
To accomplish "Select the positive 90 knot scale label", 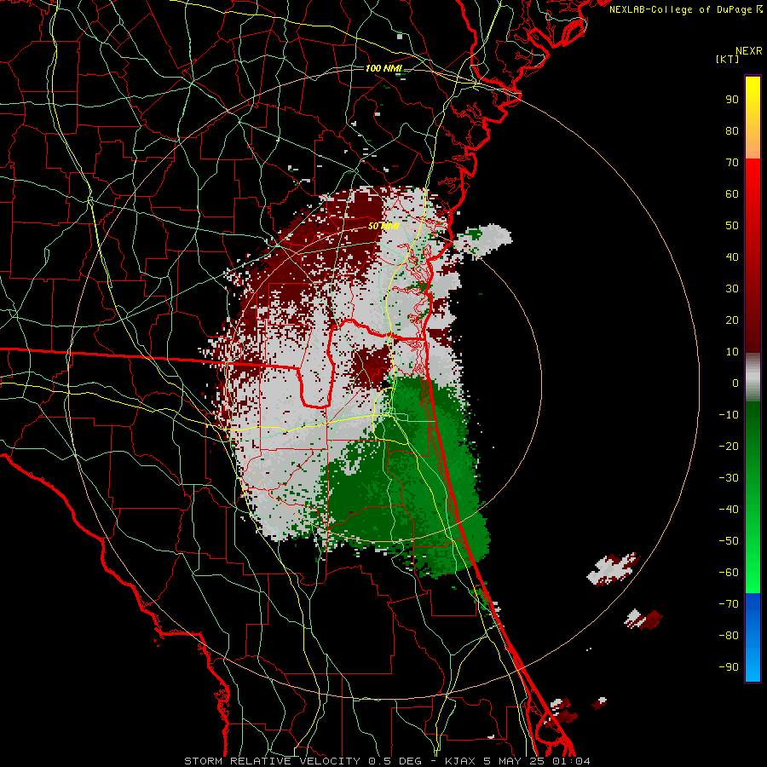I will coord(732,100).
